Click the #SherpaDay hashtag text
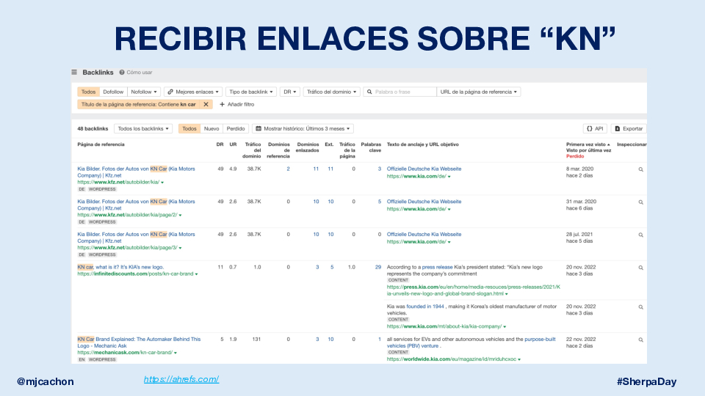Screen dimensions: 705x396 646,381
